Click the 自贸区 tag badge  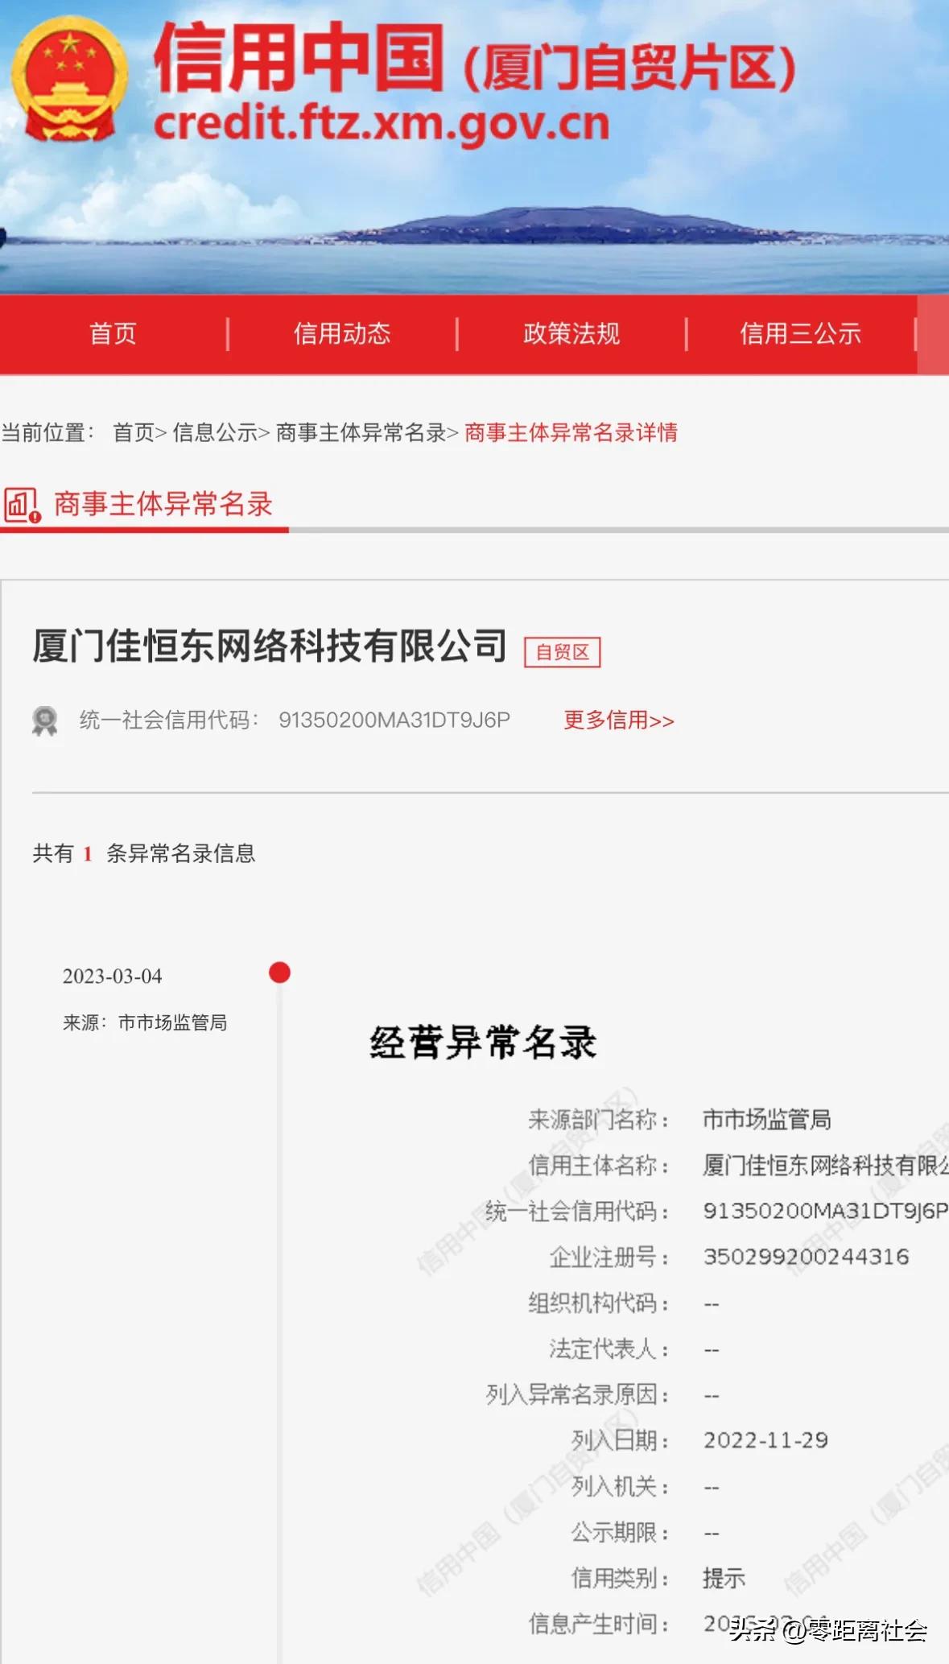pyautogui.click(x=563, y=652)
